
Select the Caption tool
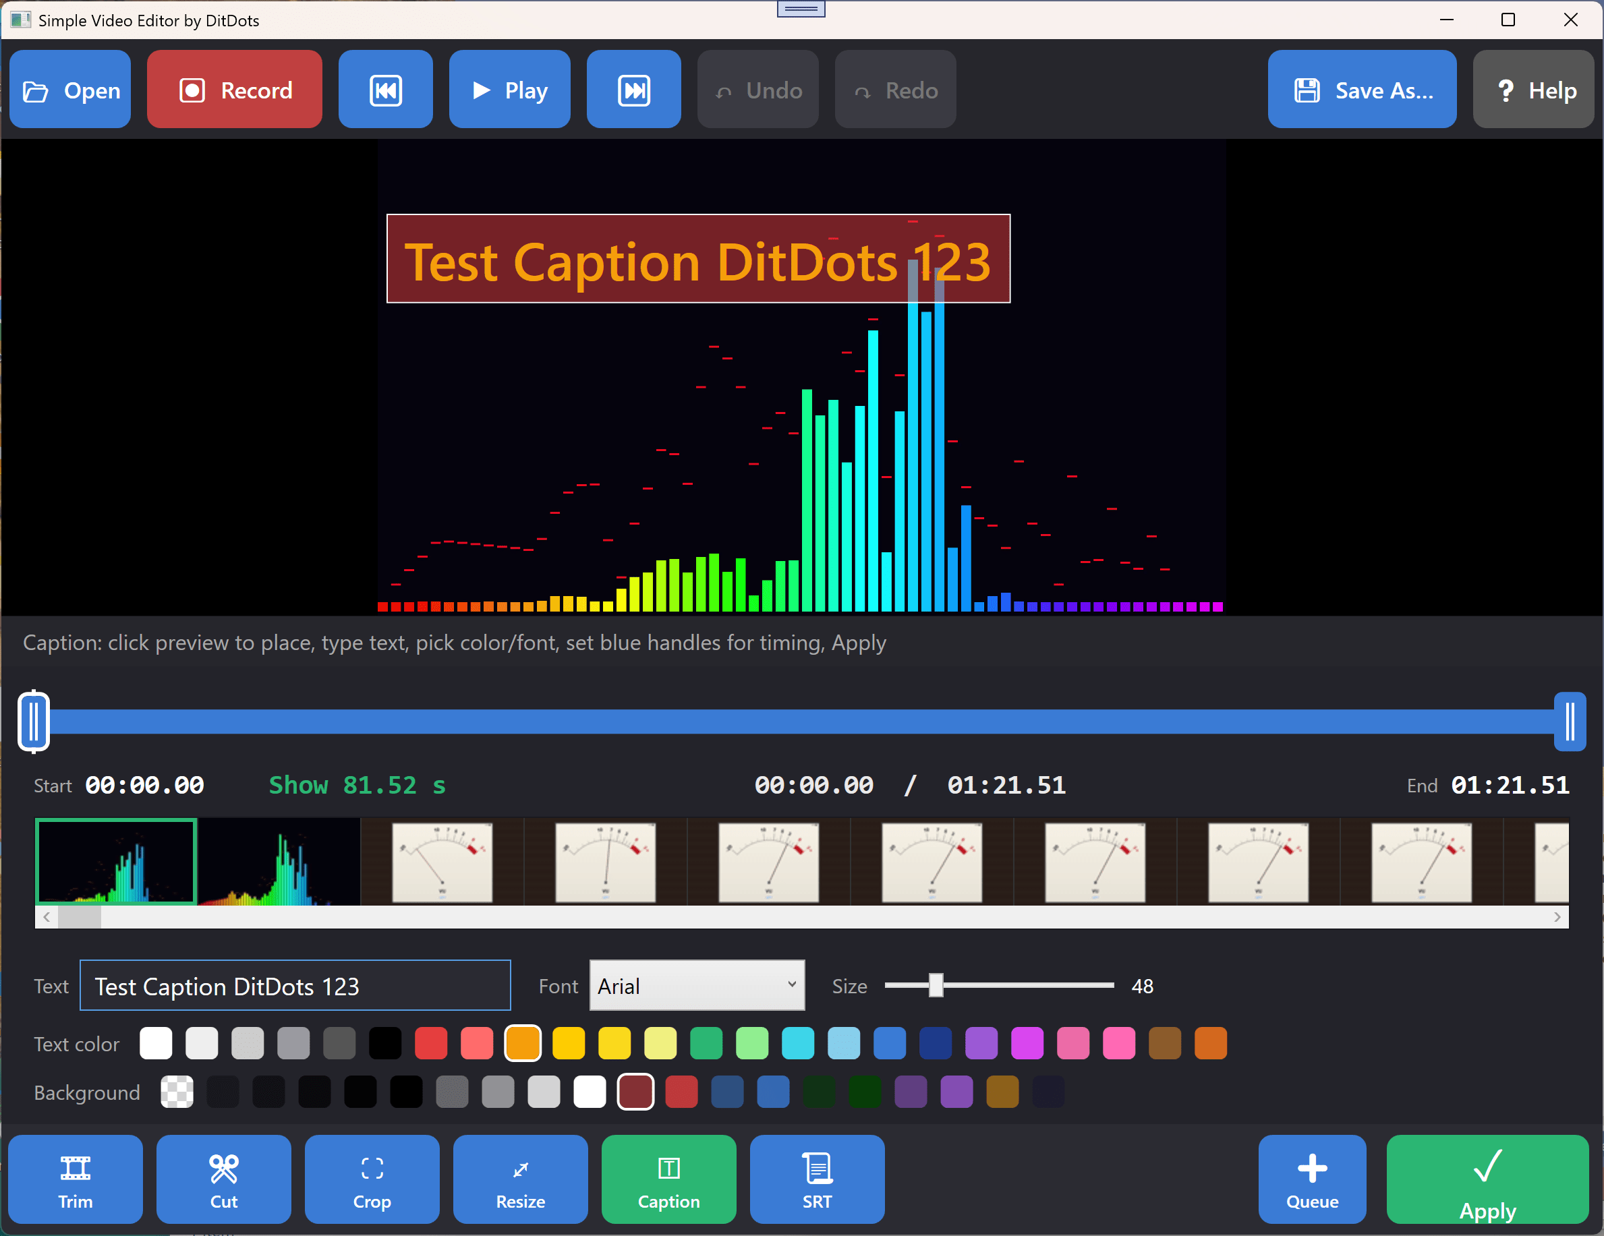tap(669, 1179)
